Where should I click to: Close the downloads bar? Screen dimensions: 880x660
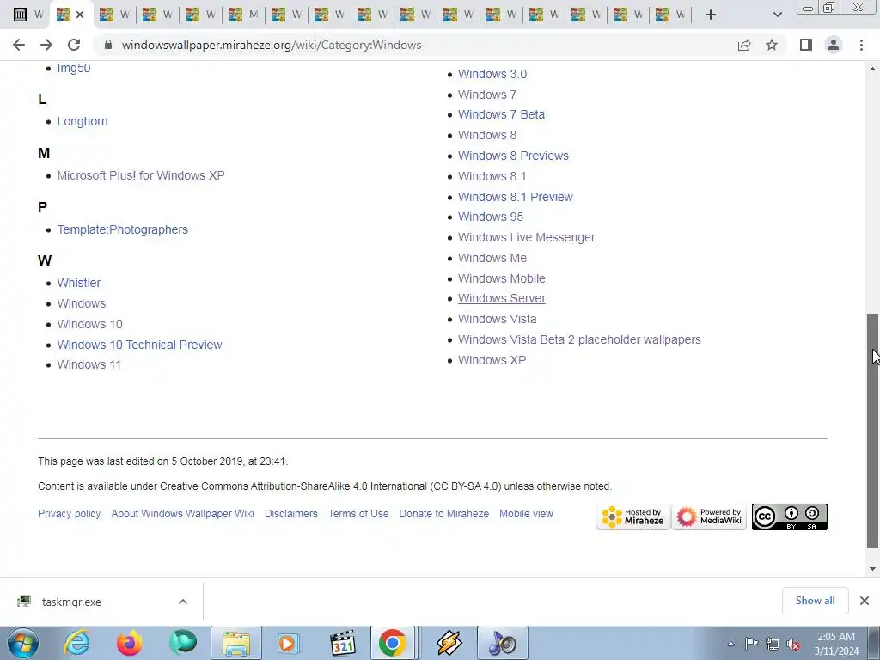[865, 601]
